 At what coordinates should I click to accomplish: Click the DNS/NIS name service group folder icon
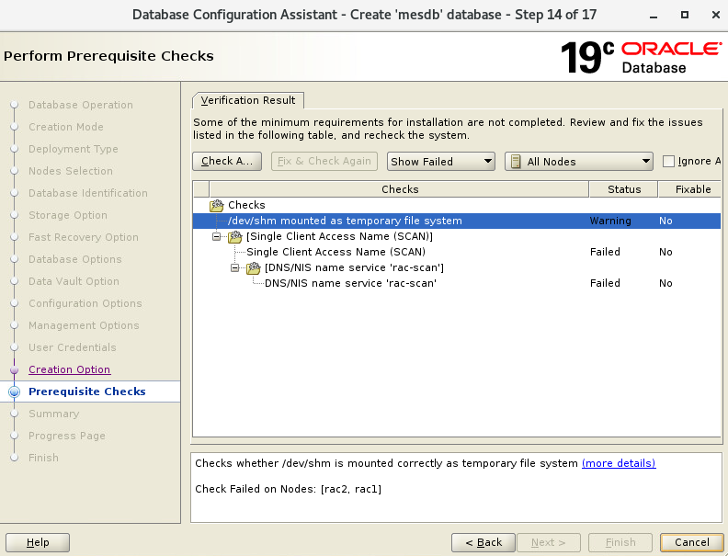coord(254,268)
